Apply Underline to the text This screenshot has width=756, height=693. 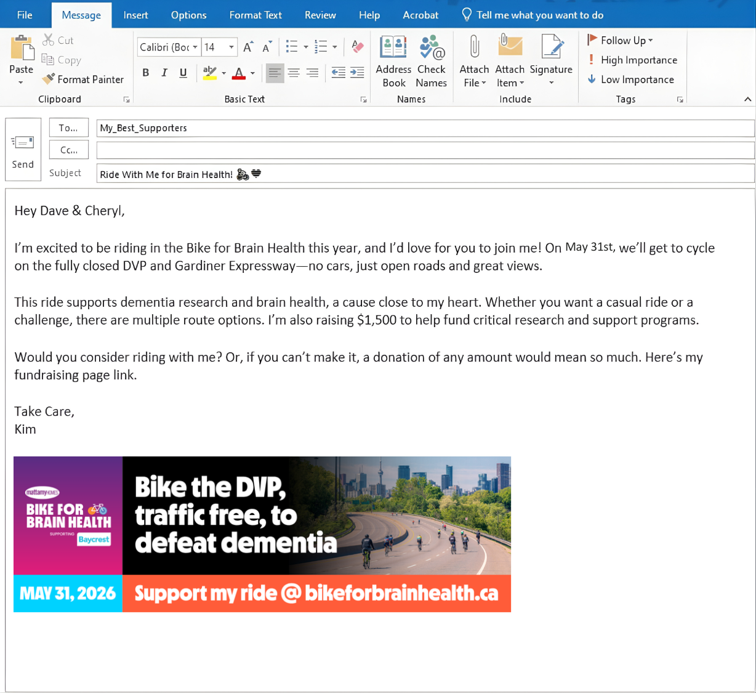(182, 73)
